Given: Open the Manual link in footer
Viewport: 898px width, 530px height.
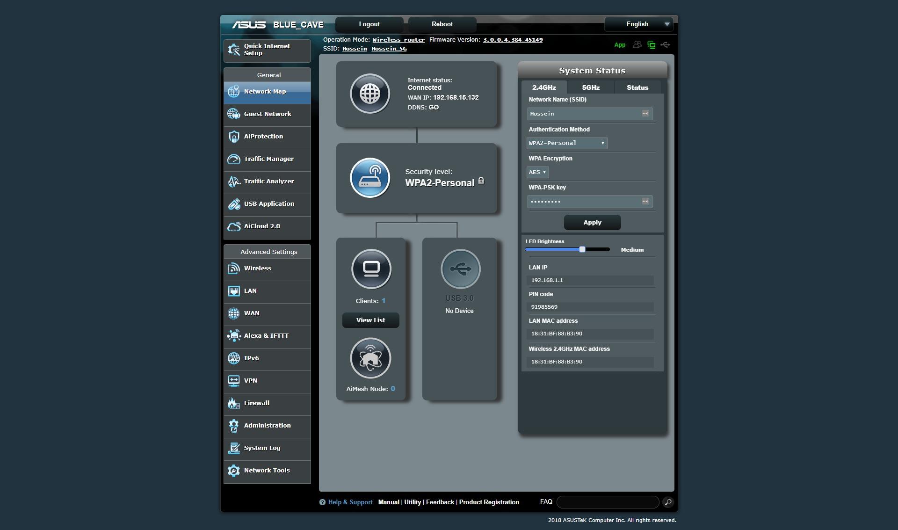Looking at the screenshot, I should tap(389, 502).
